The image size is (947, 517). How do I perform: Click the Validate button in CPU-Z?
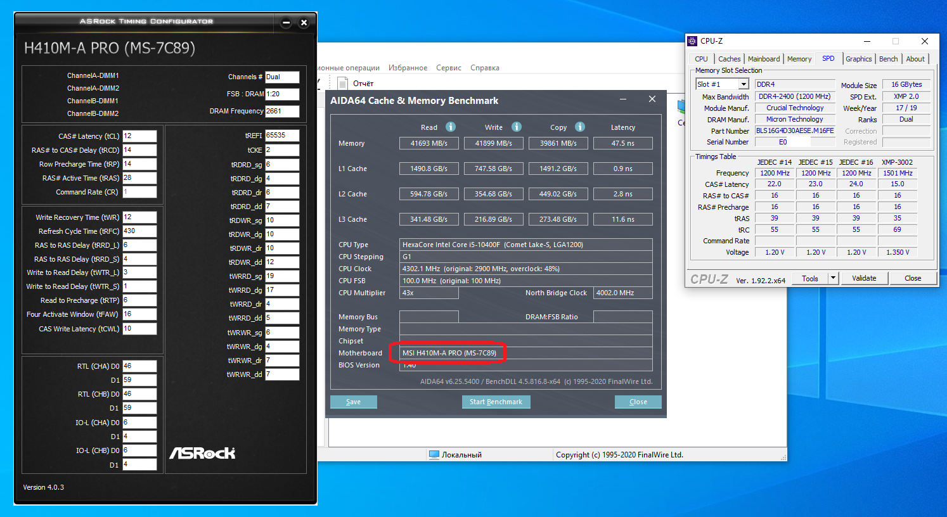(x=864, y=278)
